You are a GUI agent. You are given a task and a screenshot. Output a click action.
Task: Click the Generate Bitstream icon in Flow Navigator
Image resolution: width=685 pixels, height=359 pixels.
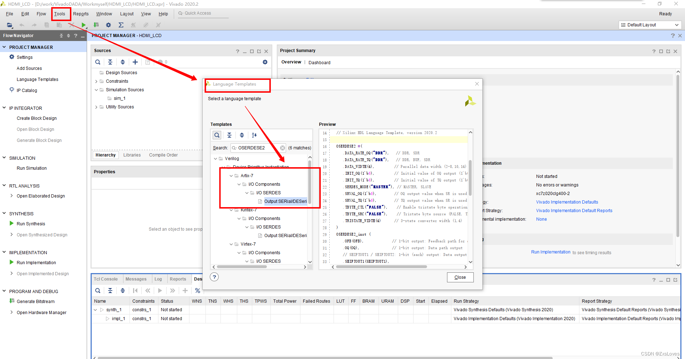coord(12,301)
